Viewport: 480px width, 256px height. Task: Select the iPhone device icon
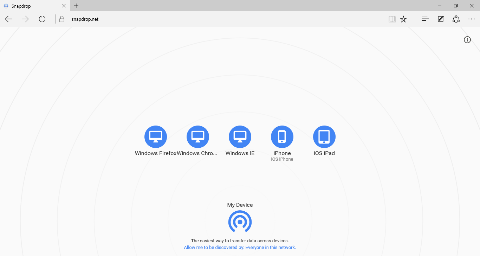click(x=282, y=137)
